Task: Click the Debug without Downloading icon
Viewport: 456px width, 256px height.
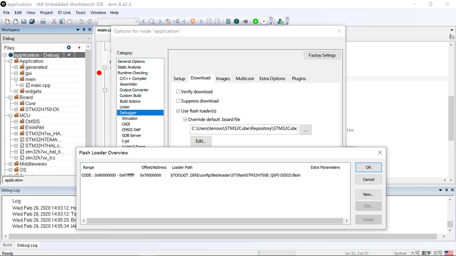Action: pyautogui.click(x=264, y=21)
